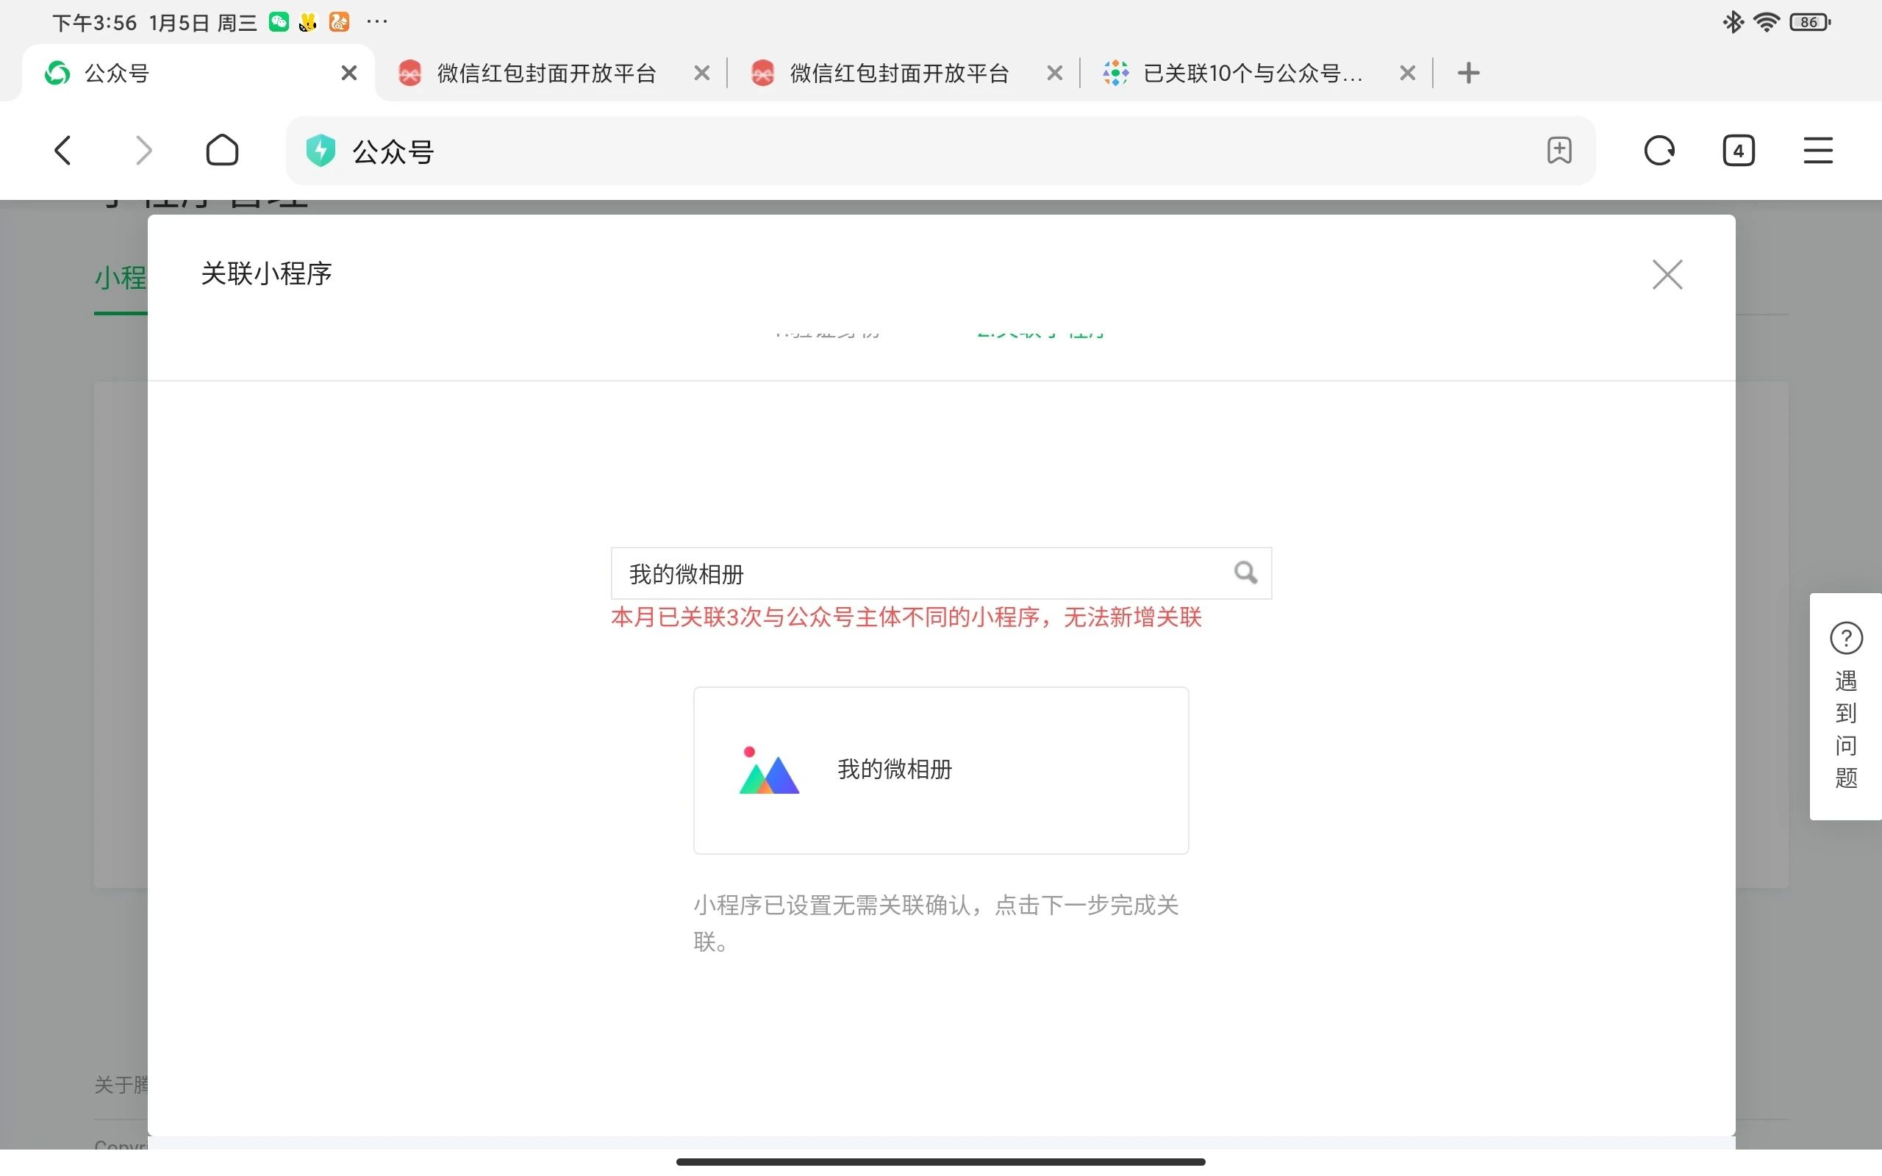This screenshot has width=1882, height=1176.
Task: Go back with the browser back arrow
Action: pyautogui.click(x=63, y=150)
